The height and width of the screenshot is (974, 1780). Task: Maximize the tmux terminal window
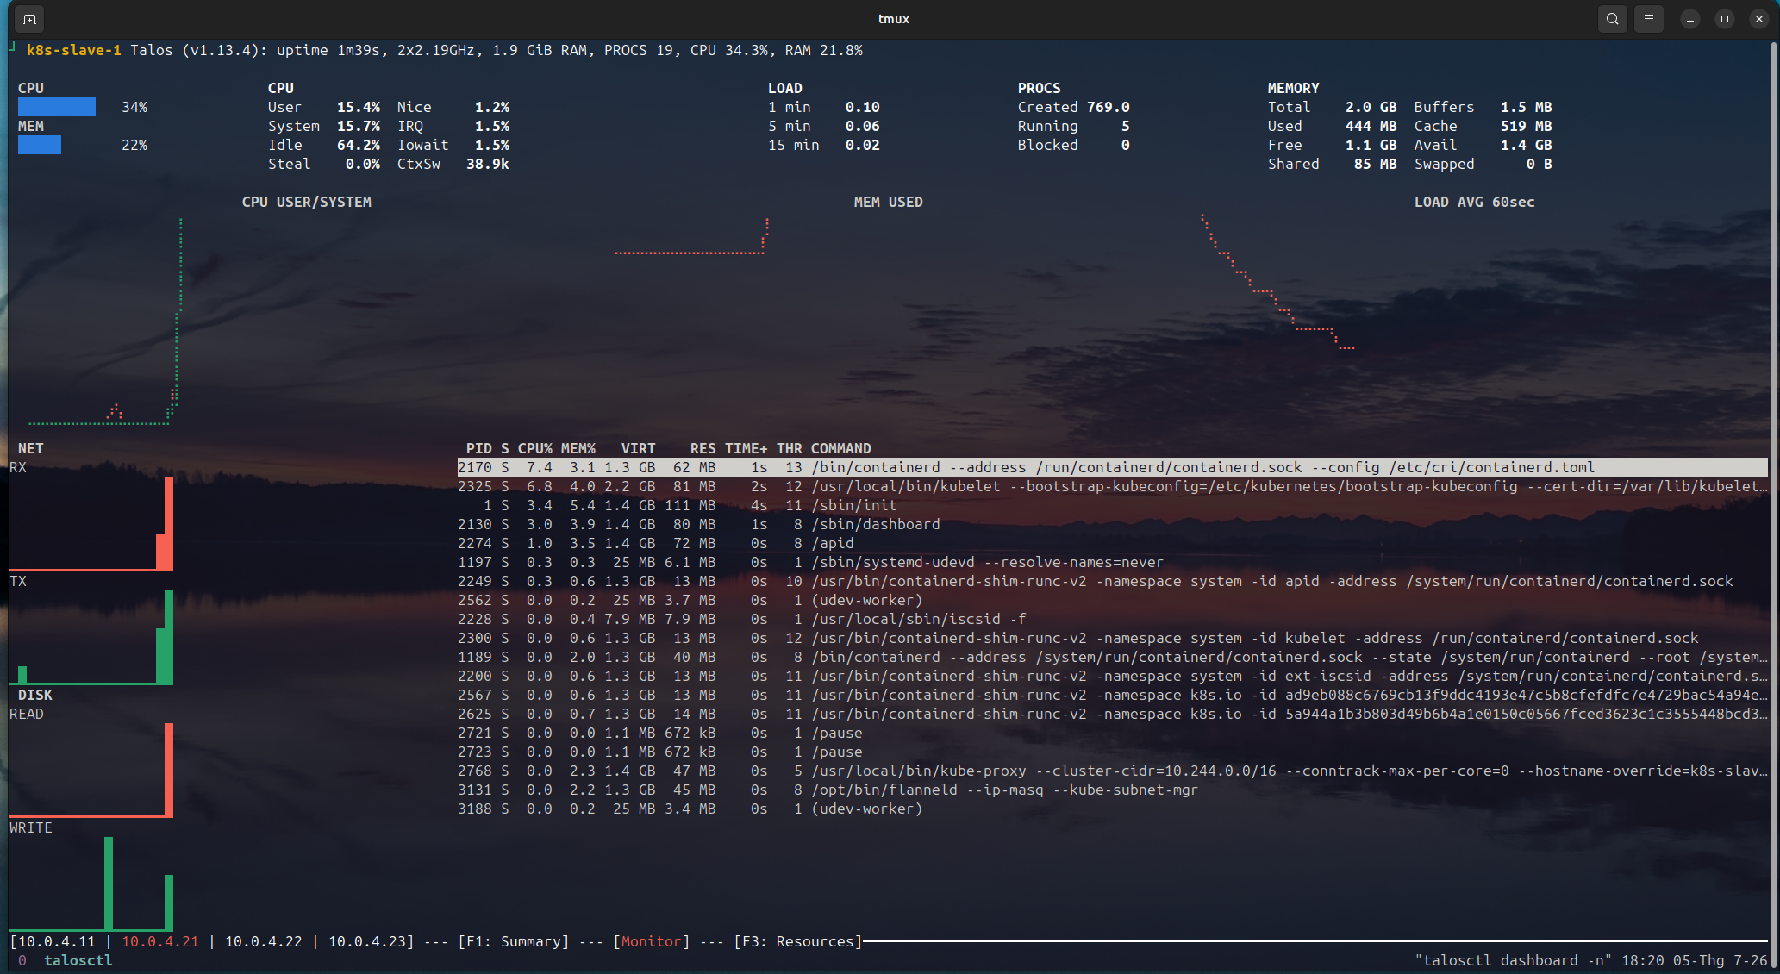pyautogui.click(x=1725, y=19)
